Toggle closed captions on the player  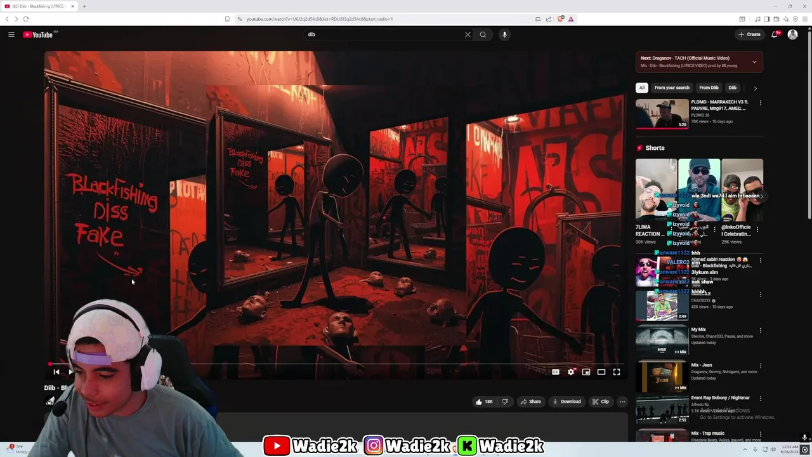556,372
